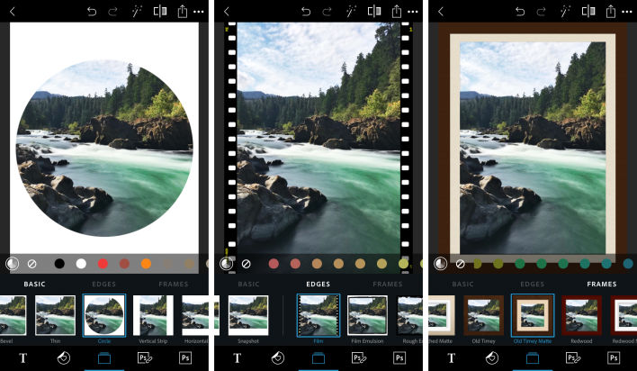Pick the red color swatch in left screen

tap(103, 264)
